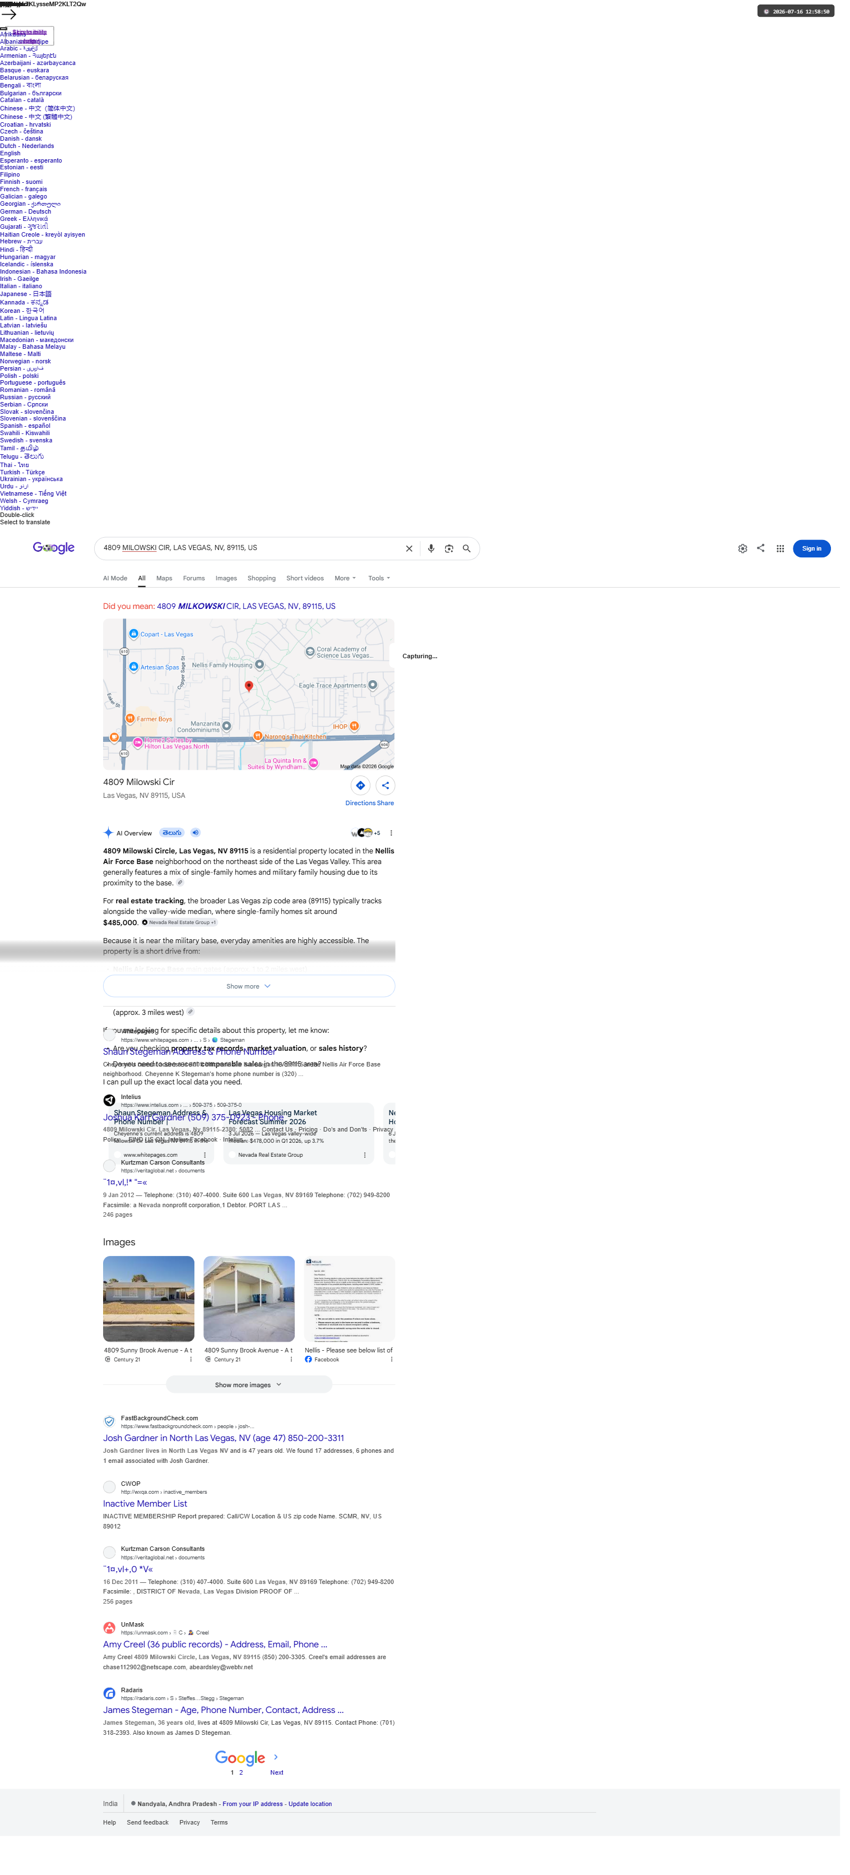Screen dimensions: 850x1875
Task: Expand the Show more images button
Action: pyautogui.click(x=252, y=1401)
